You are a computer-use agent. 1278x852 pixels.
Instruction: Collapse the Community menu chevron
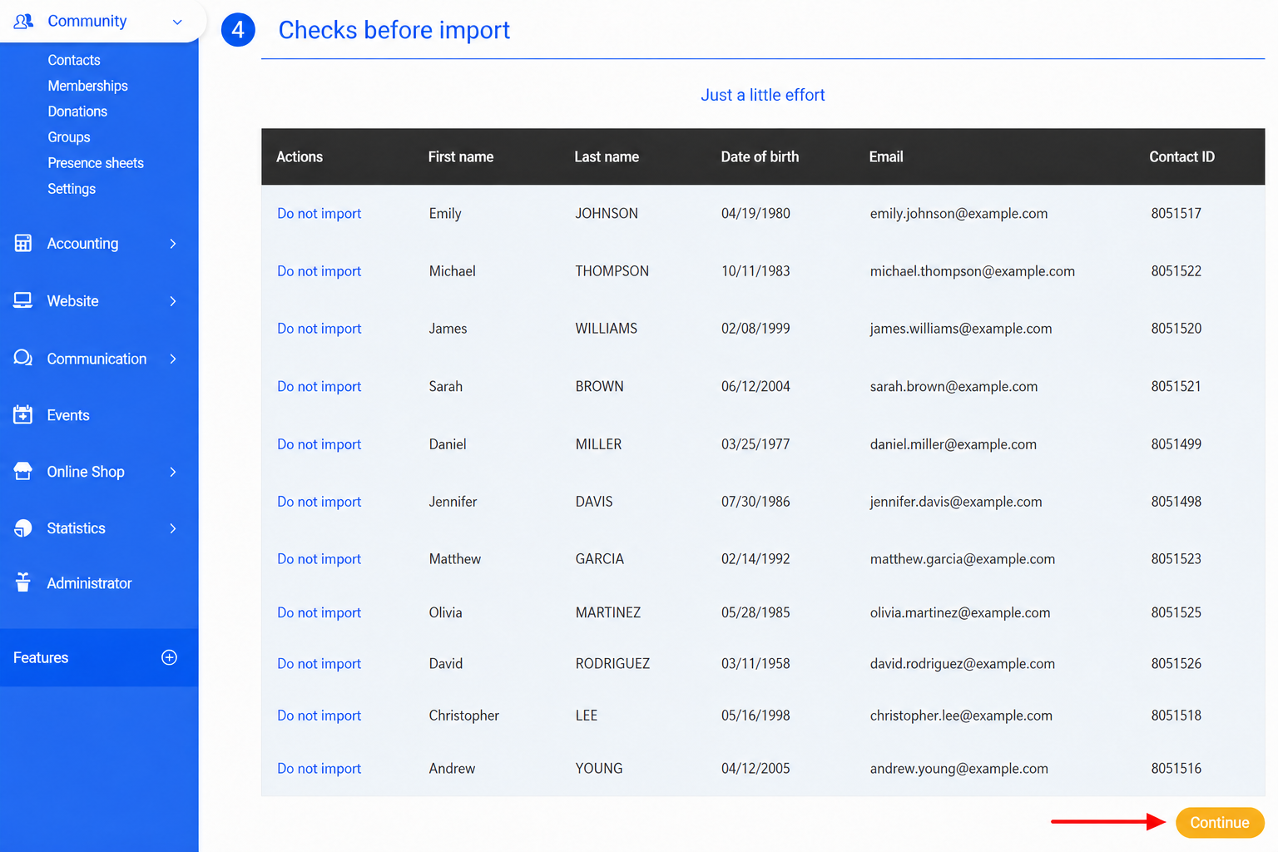(x=177, y=22)
